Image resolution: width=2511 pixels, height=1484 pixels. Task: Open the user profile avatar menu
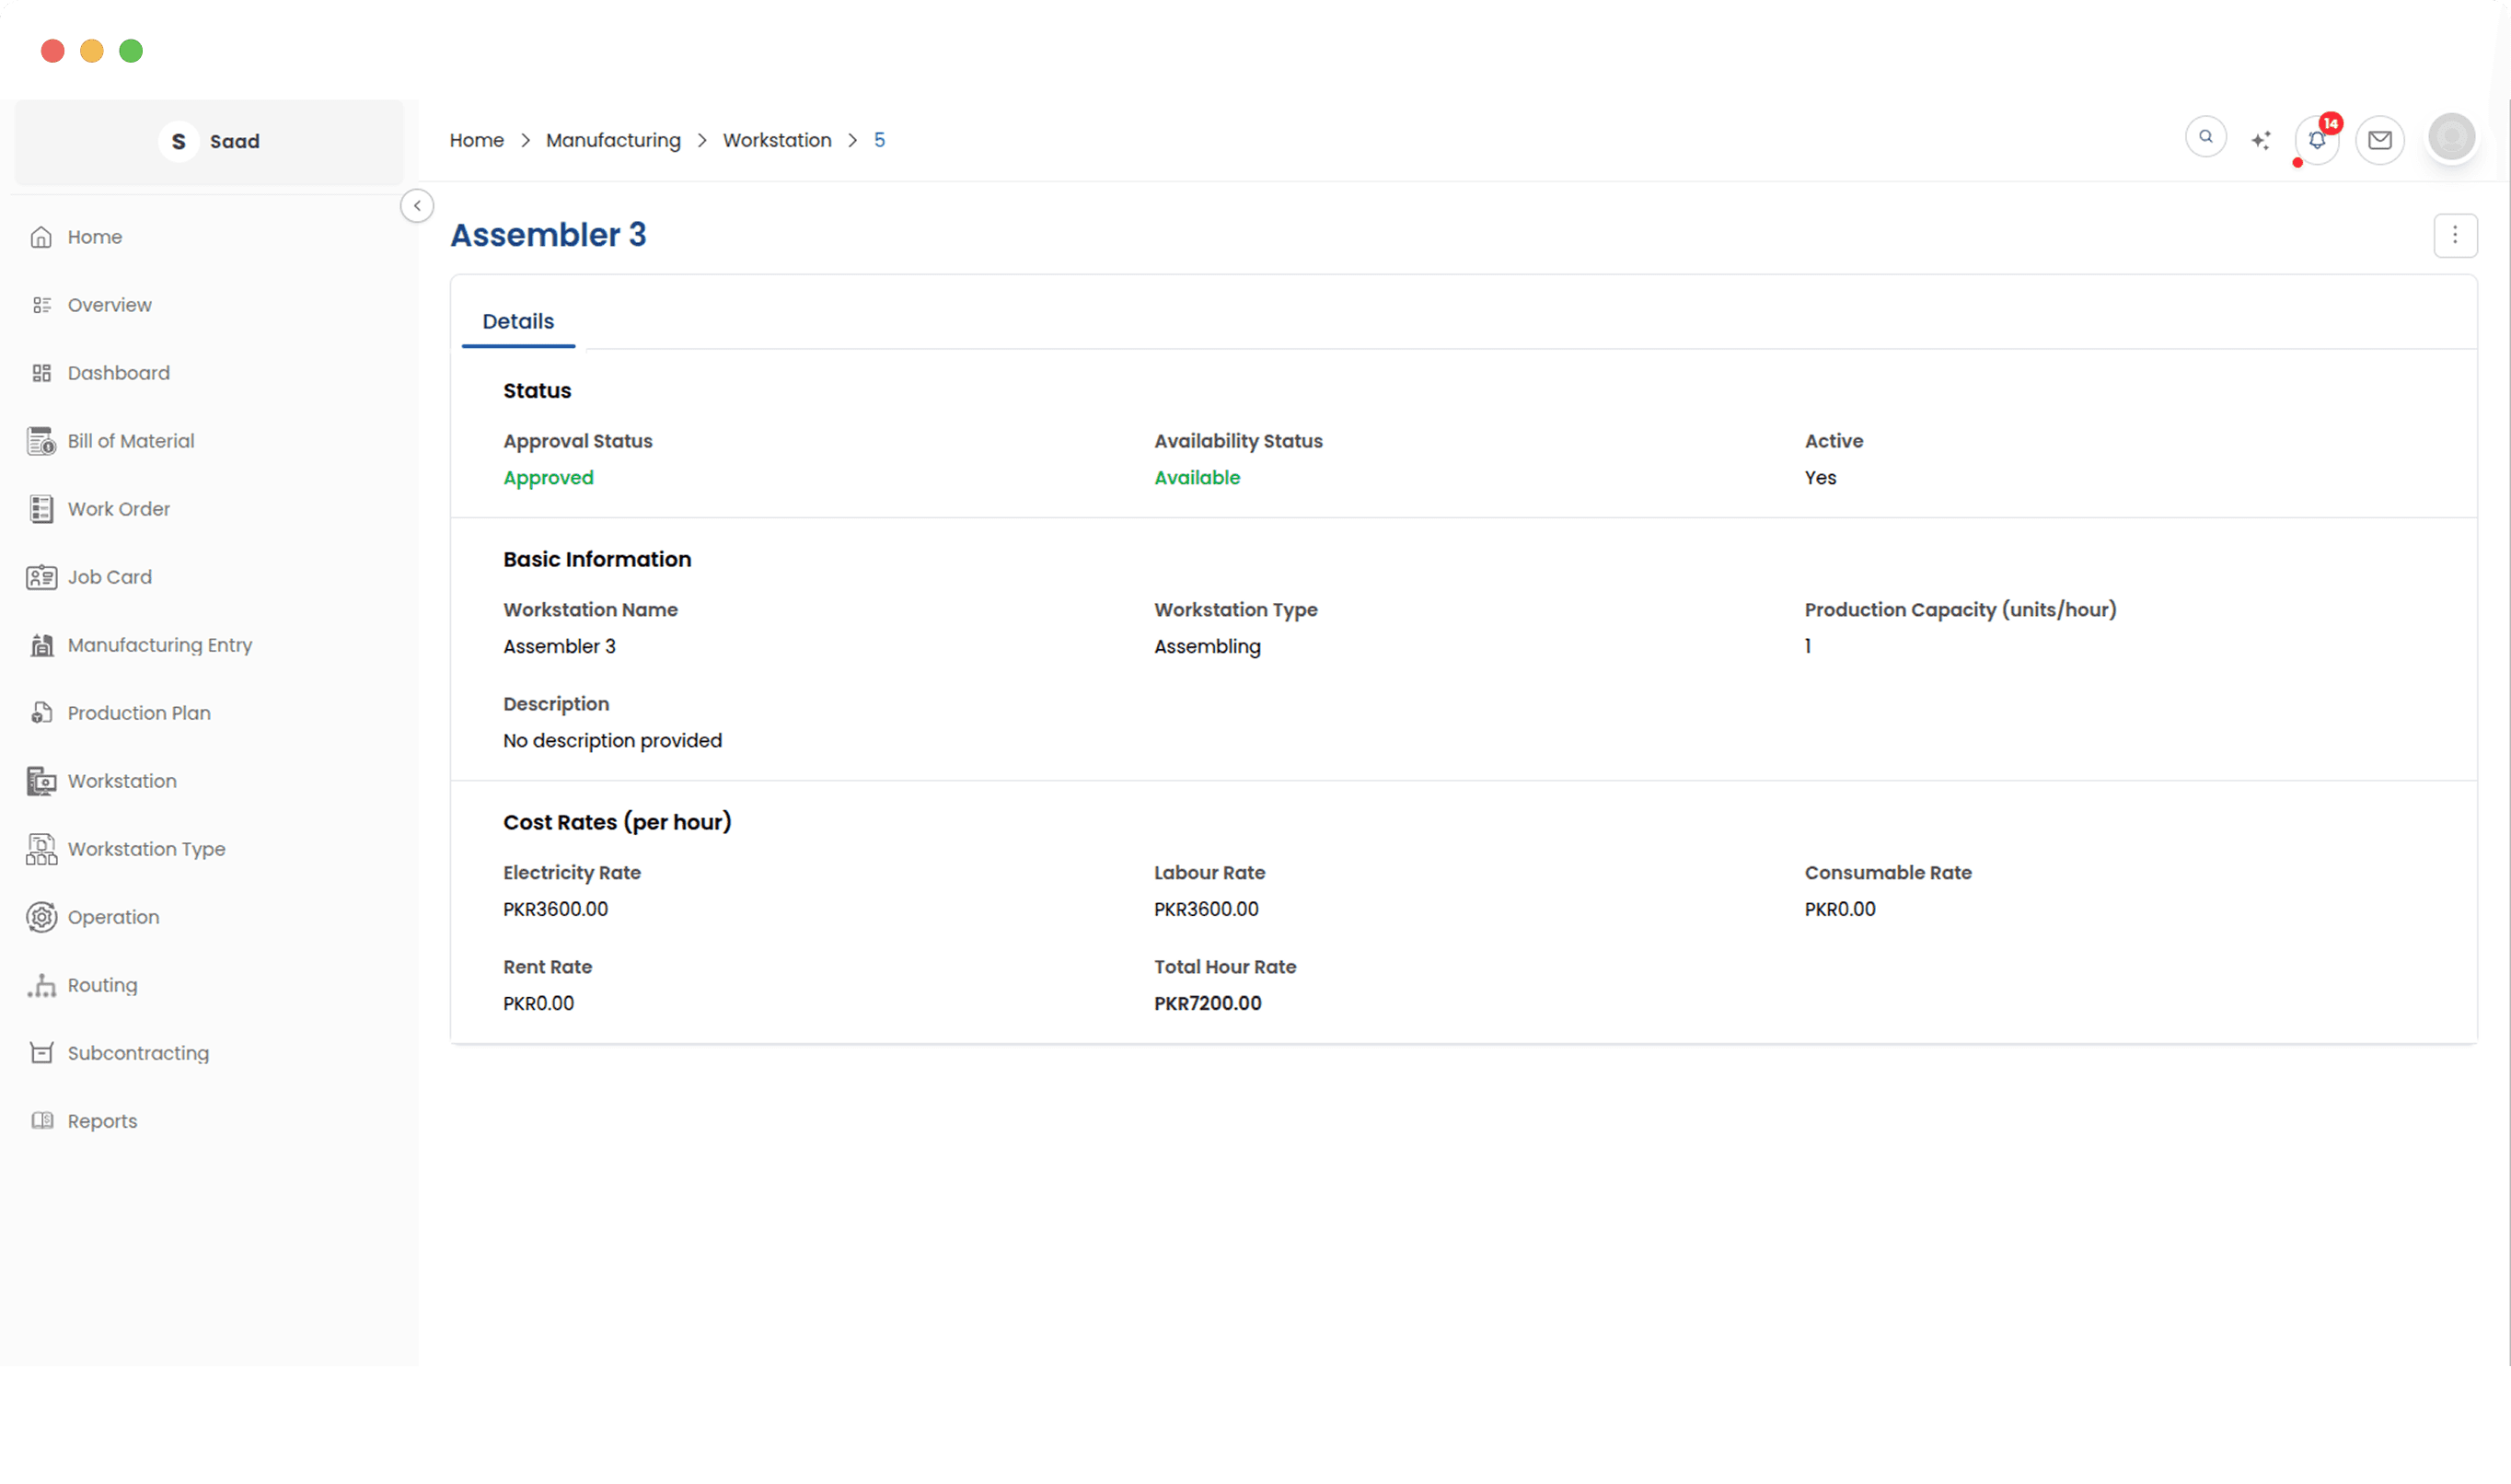point(2451,137)
